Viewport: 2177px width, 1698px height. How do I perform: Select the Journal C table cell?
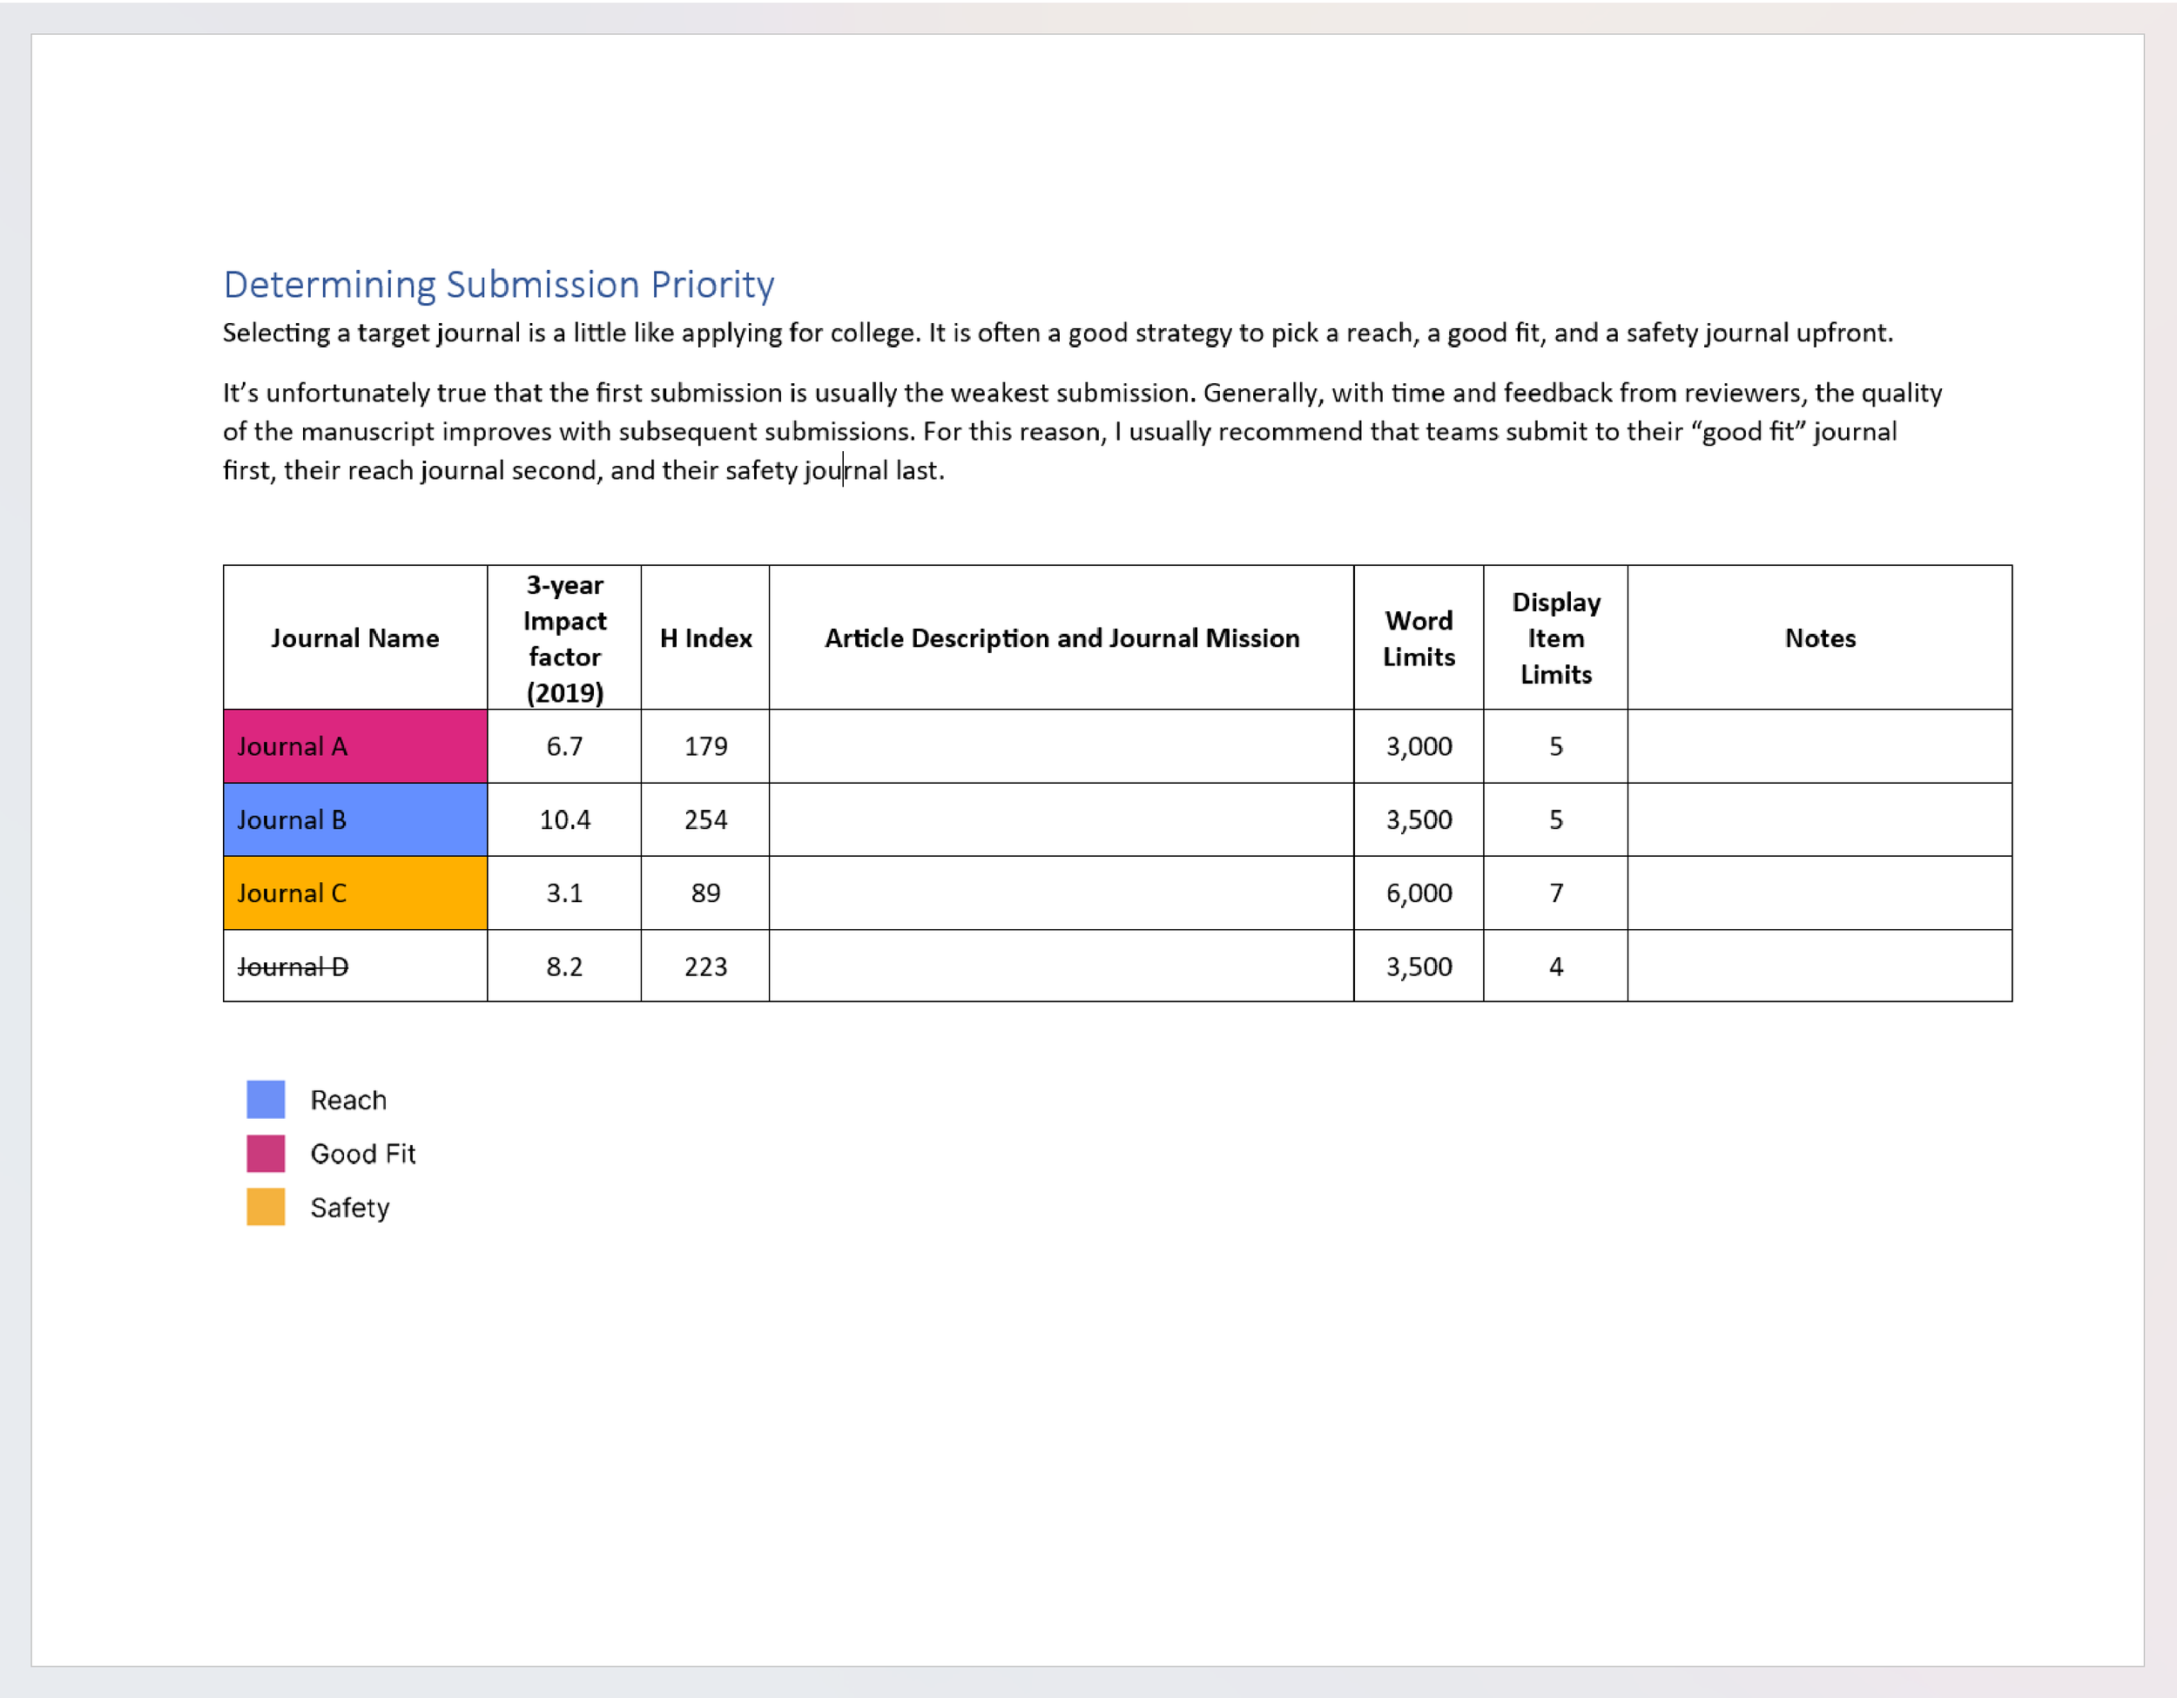coord(355,893)
